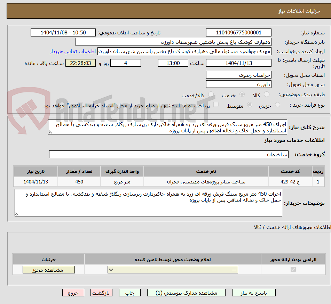Open اطلاعات تماس خریدار link
This screenshot has height=304, width=331.
coord(73,52)
